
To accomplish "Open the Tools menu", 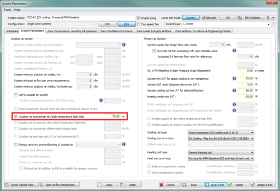I will pyautogui.click(x=7, y=10).
